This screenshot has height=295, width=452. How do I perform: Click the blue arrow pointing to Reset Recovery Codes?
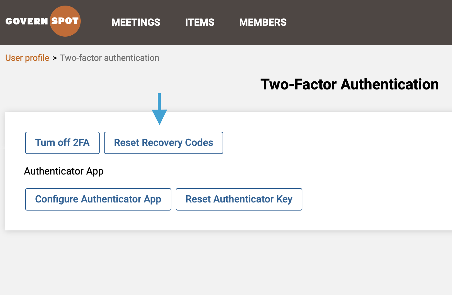coord(160,109)
